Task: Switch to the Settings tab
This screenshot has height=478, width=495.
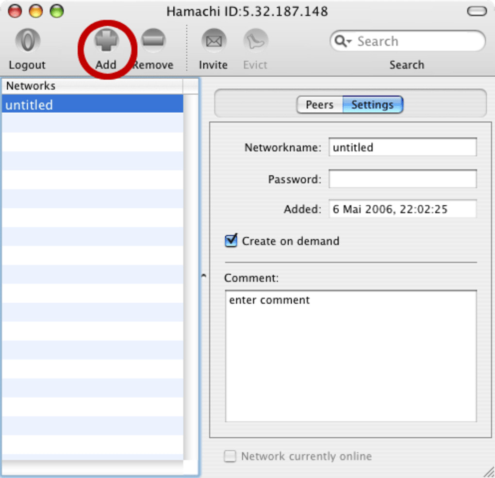Action: pos(373,104)
